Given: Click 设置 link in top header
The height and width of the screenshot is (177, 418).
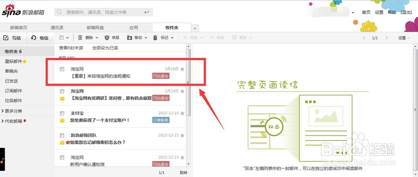Looking at the screenshot, I should click(x=379, y=12).
